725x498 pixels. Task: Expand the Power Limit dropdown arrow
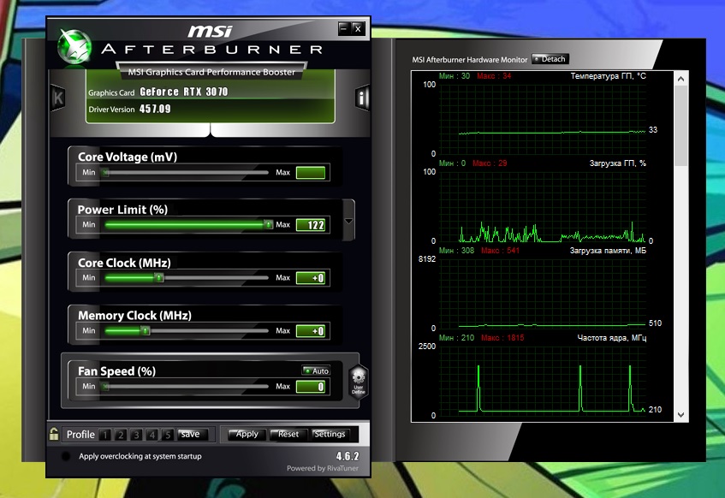[348, 221]
